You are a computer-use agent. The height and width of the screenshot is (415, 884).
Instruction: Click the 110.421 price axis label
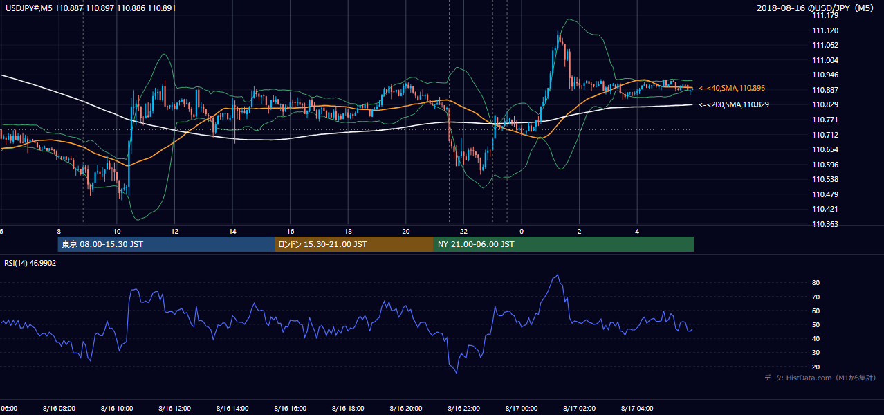pyautogui.click(x=825, y=209)
